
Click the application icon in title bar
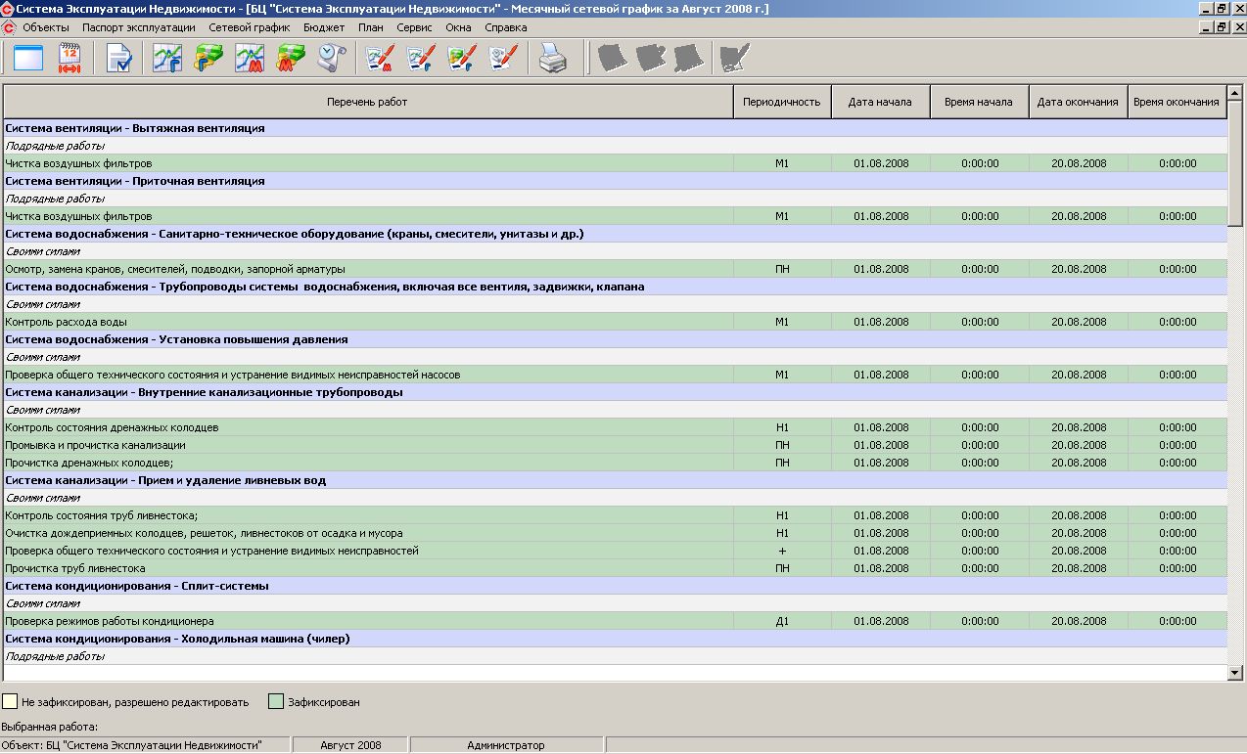click(x=8, y=9)
